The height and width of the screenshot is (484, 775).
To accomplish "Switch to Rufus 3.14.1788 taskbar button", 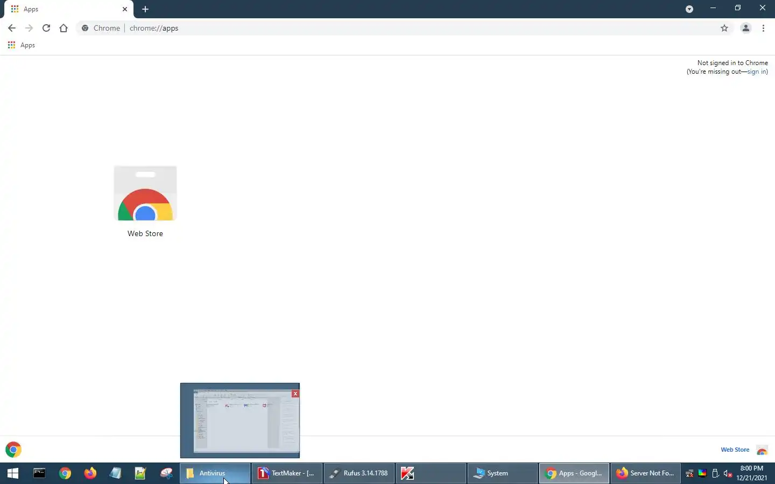I will point(359,473).
